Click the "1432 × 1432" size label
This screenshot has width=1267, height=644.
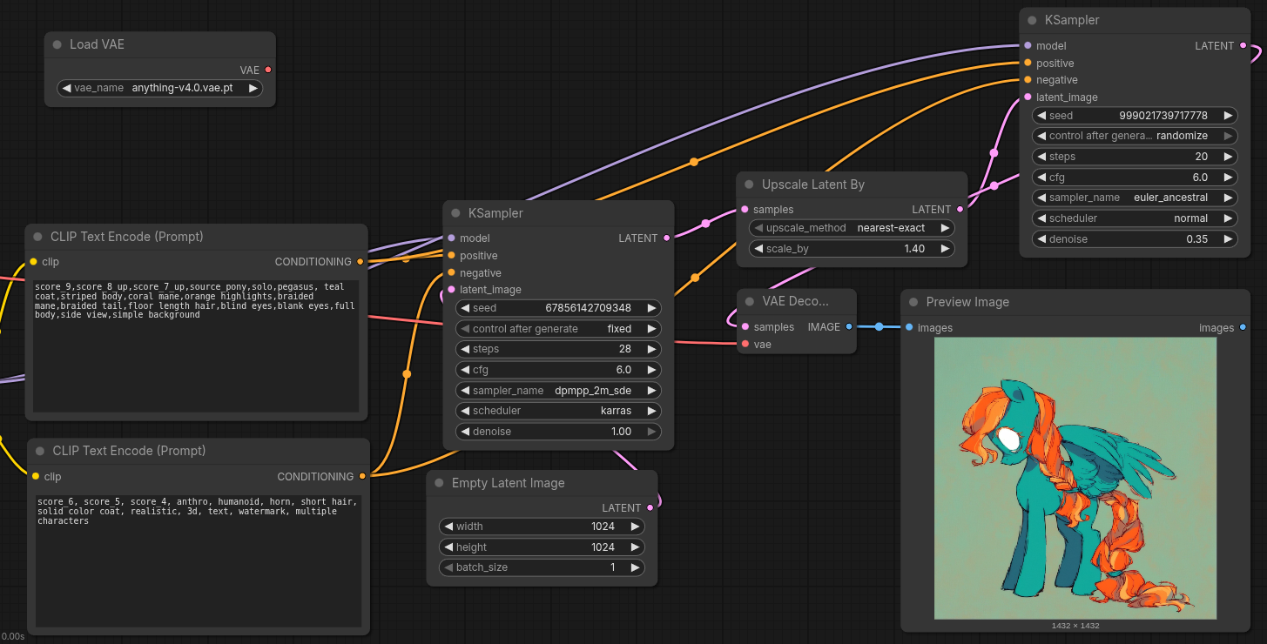coord(1075,626)
